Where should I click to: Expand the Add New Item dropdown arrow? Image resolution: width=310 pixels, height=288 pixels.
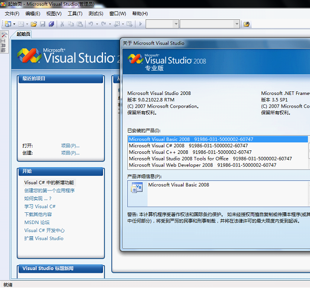[27, 24]
